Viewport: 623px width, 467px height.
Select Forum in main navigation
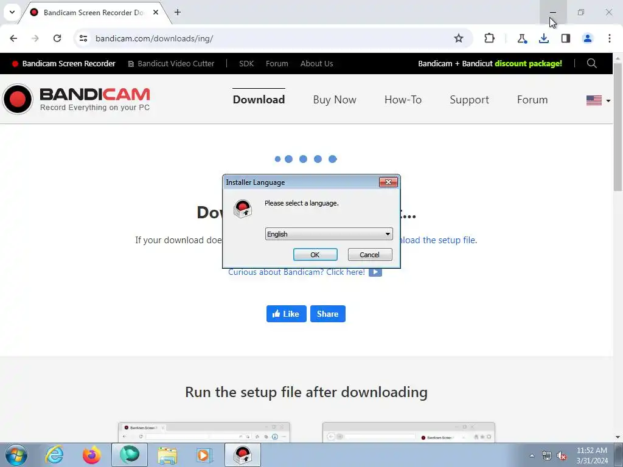coord(532,100)
